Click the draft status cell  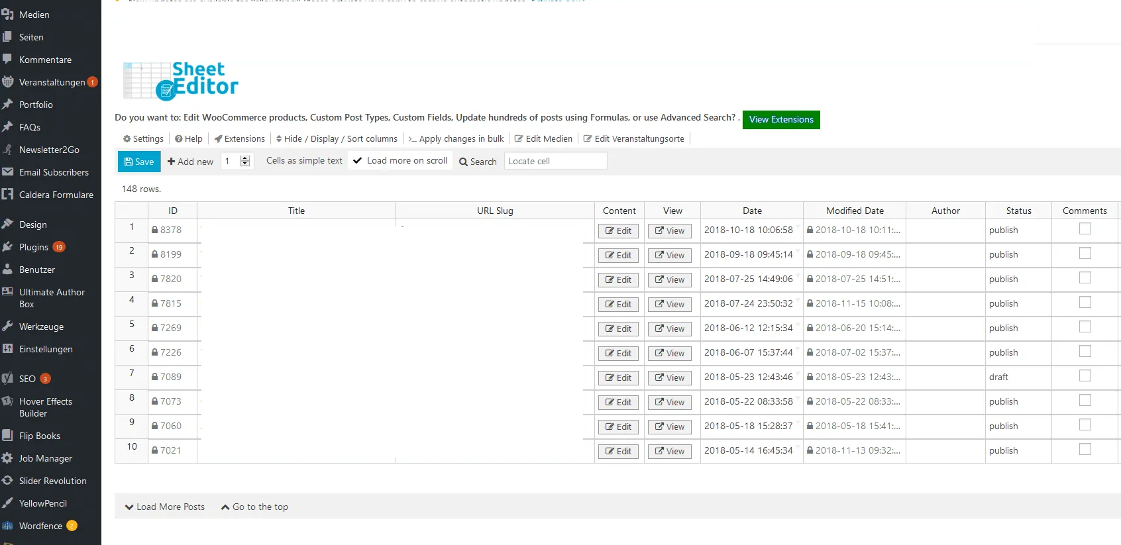[1018, 377]
